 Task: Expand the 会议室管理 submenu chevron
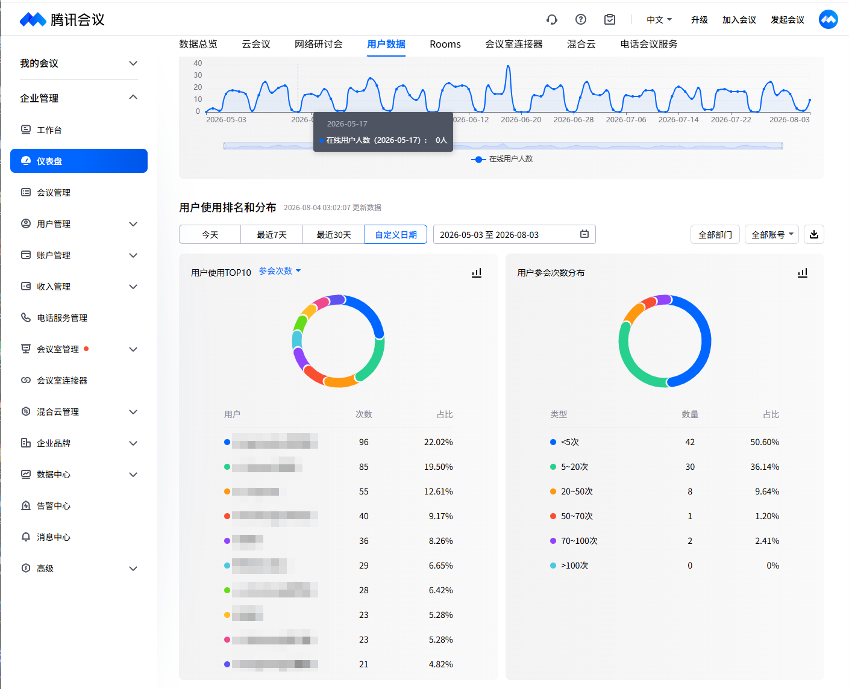tap(133, 349)
